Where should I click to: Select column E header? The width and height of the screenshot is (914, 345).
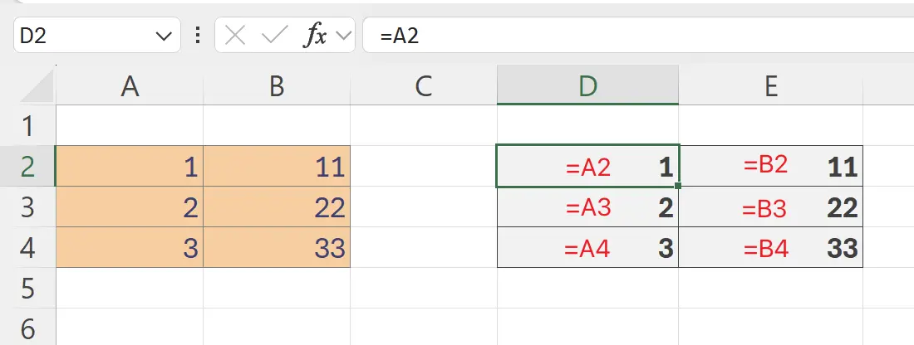click(x=770, y=87)
